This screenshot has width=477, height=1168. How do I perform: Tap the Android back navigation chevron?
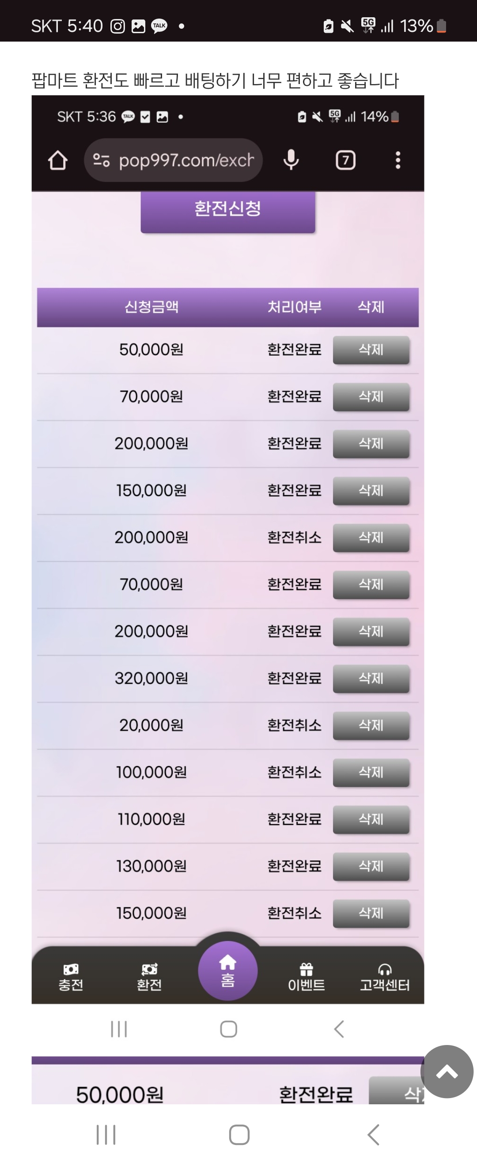pos(373,1134)
